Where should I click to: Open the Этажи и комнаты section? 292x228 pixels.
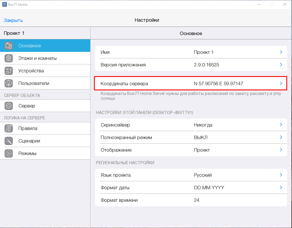(37, 58)
